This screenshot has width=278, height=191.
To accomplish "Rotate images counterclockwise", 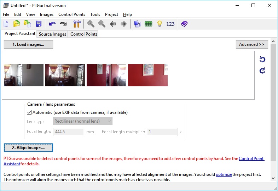I will tap(262, 59).
